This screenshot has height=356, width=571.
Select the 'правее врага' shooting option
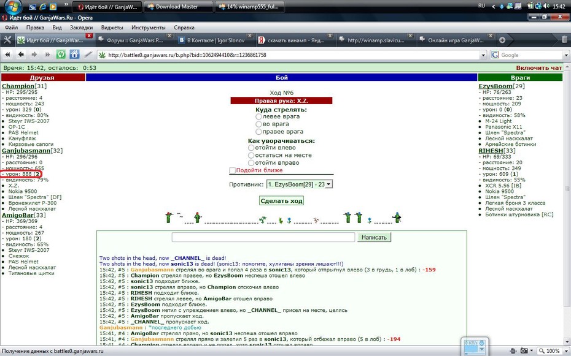point(258,132)
